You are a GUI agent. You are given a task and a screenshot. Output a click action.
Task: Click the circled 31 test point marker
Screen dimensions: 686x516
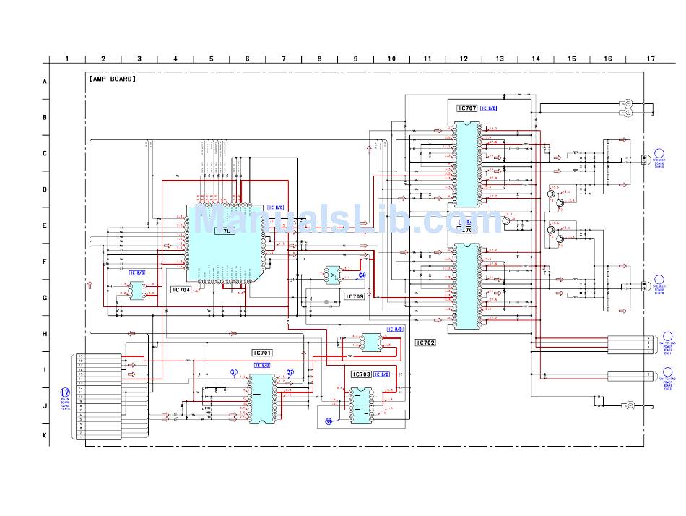click(234, 372)
